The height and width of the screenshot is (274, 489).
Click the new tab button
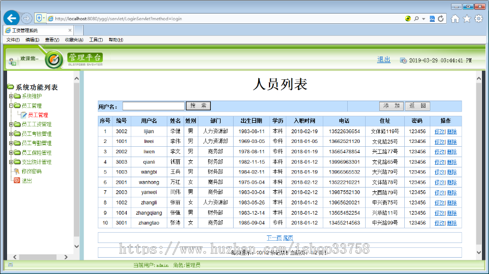79,30
